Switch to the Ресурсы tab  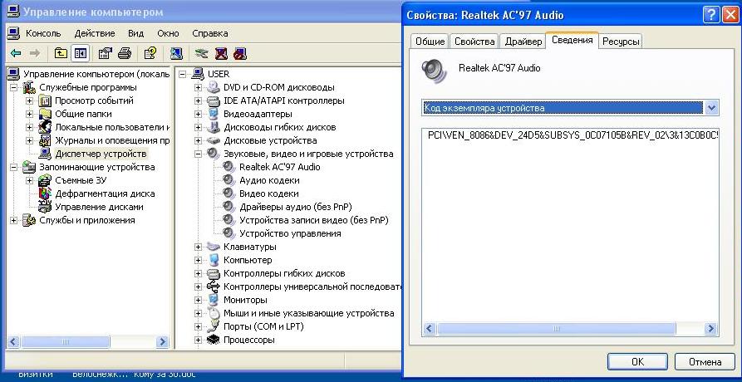point(621,42)
